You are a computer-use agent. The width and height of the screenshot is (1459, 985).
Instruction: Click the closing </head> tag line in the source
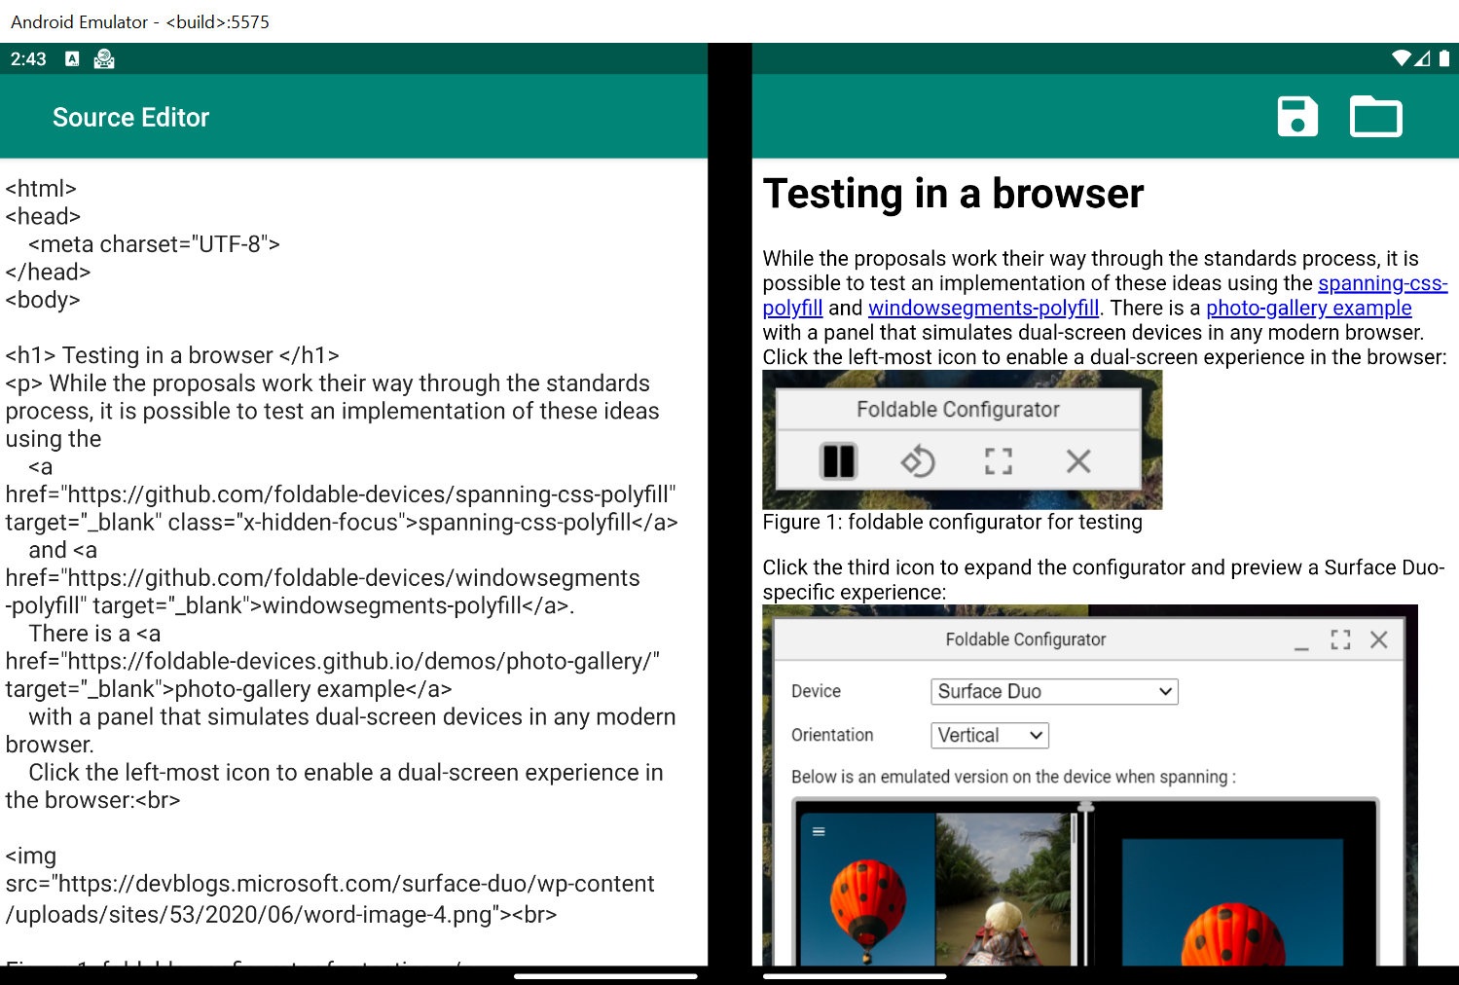click(48, 273)
